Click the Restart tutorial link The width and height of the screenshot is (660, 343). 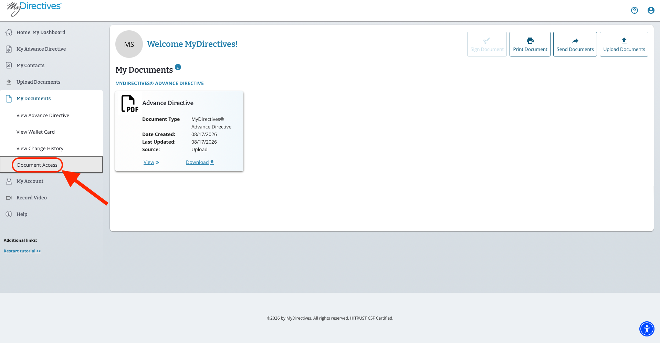22,251
